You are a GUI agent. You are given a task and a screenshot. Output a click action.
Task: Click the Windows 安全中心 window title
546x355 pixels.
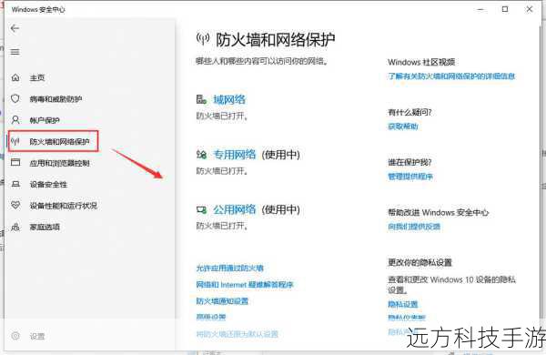[38, 9]
